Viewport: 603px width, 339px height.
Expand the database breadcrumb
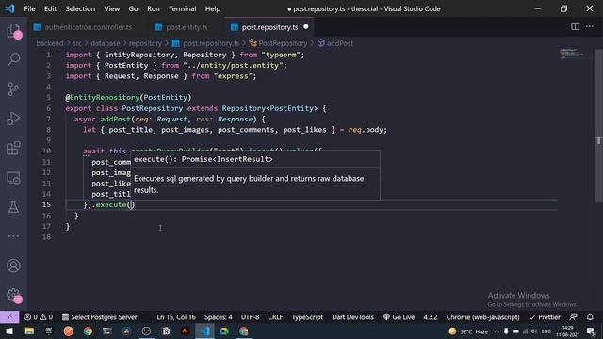pyautogui.click(x=105, y=43)
